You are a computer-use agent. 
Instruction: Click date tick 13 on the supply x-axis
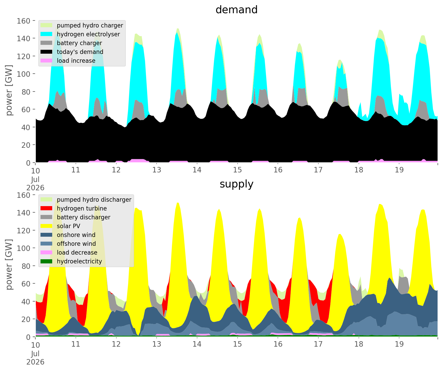[157, 344]
